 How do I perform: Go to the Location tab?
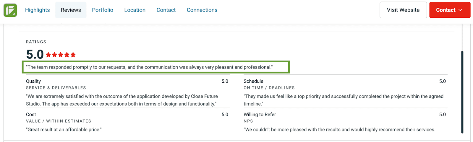point(135,10)
